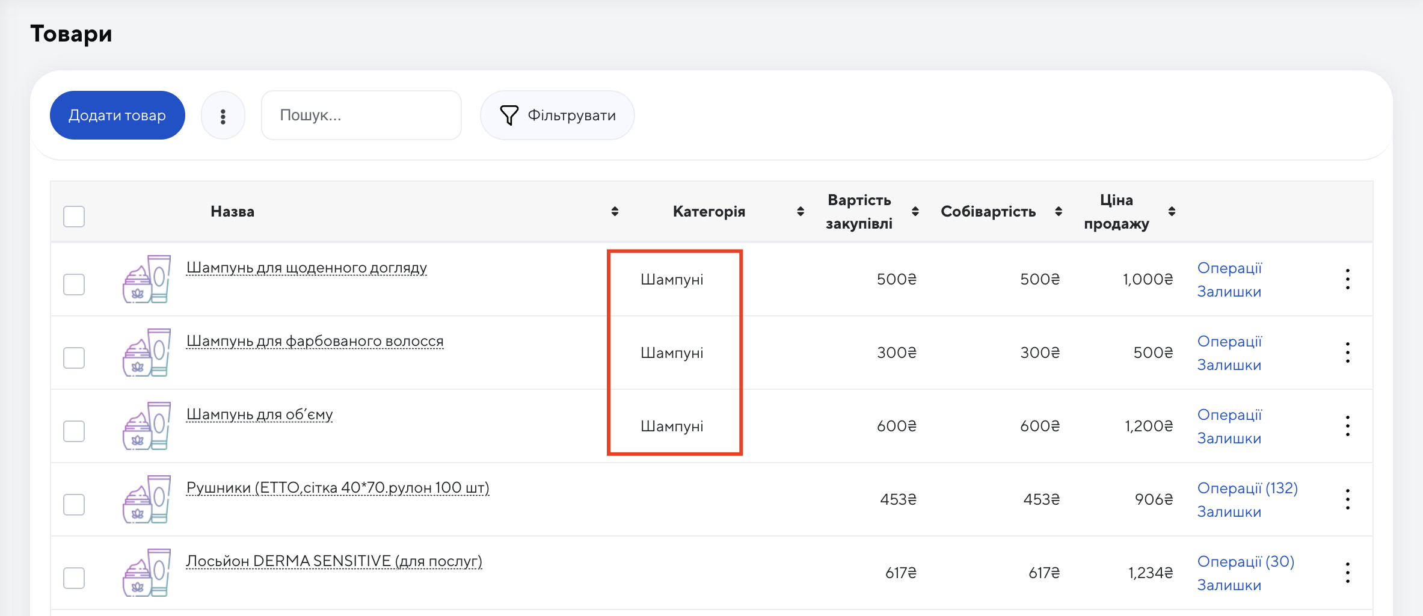Screen dimensions: 1423x616
Task: Toggle the select-all checkbox in table header
Action: point(74,217)
